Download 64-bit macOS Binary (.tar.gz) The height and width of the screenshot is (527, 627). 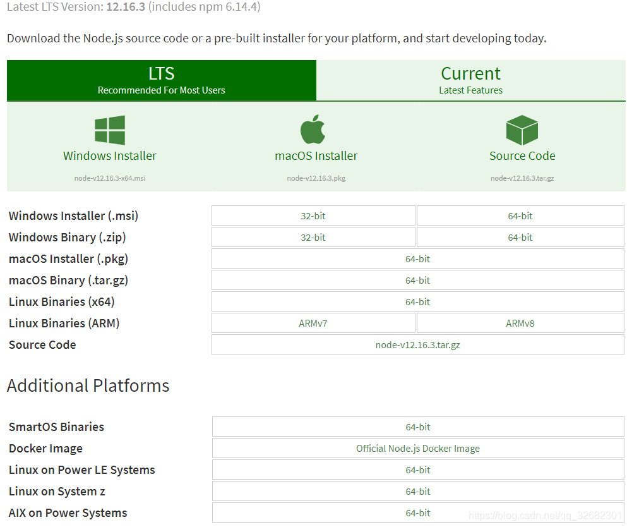pyautogui.click(x=418, y=281)
